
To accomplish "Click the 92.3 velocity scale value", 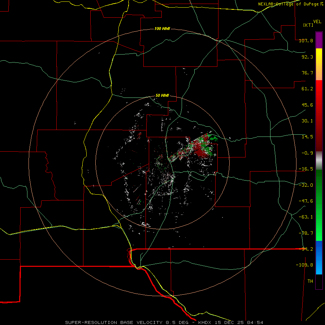I will pyautogui.click(x=307, y=57).
